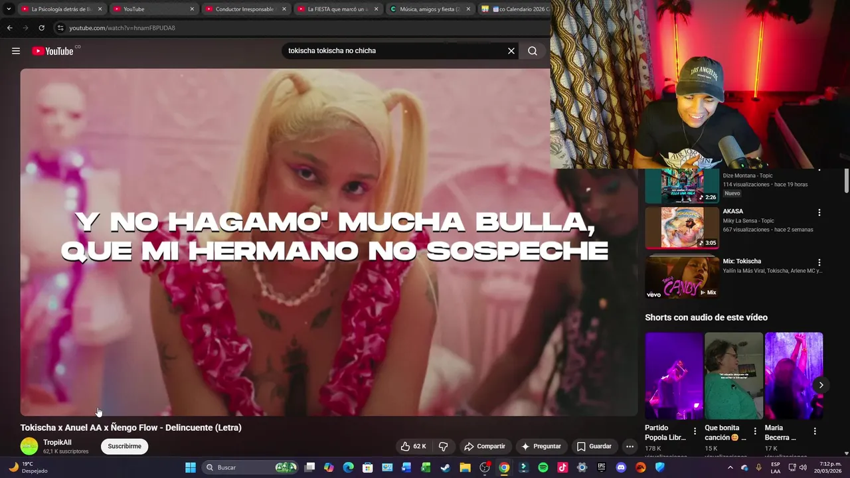
Task: Open options for 'Maria Becerra' short
Action: 815,431
